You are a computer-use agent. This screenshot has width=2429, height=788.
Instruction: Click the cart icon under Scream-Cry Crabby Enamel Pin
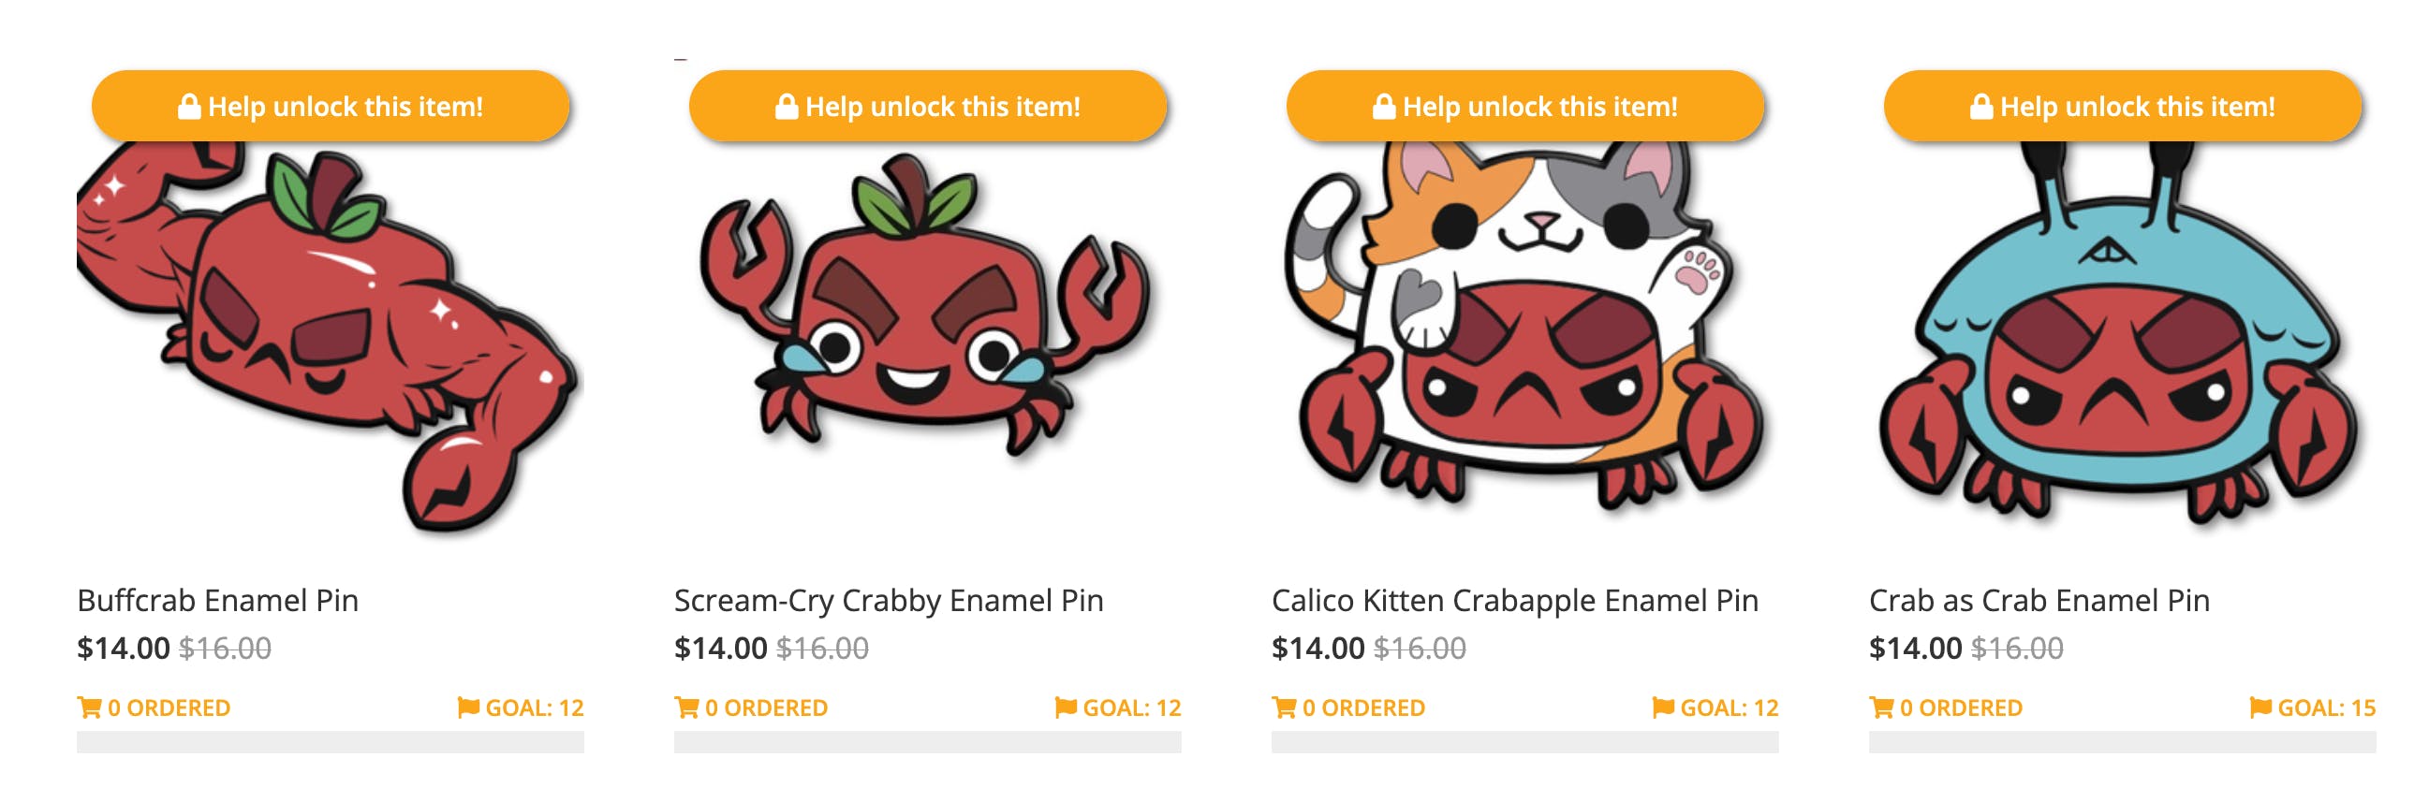click(686, 708)
